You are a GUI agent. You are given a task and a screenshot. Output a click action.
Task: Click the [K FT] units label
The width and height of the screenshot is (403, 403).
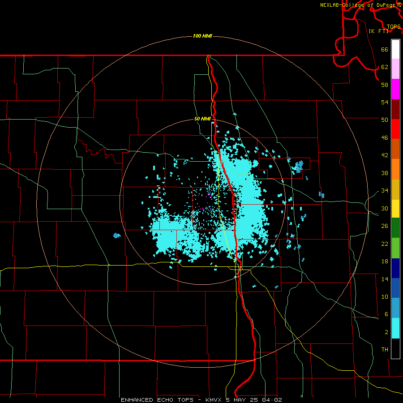pos(378,31)
